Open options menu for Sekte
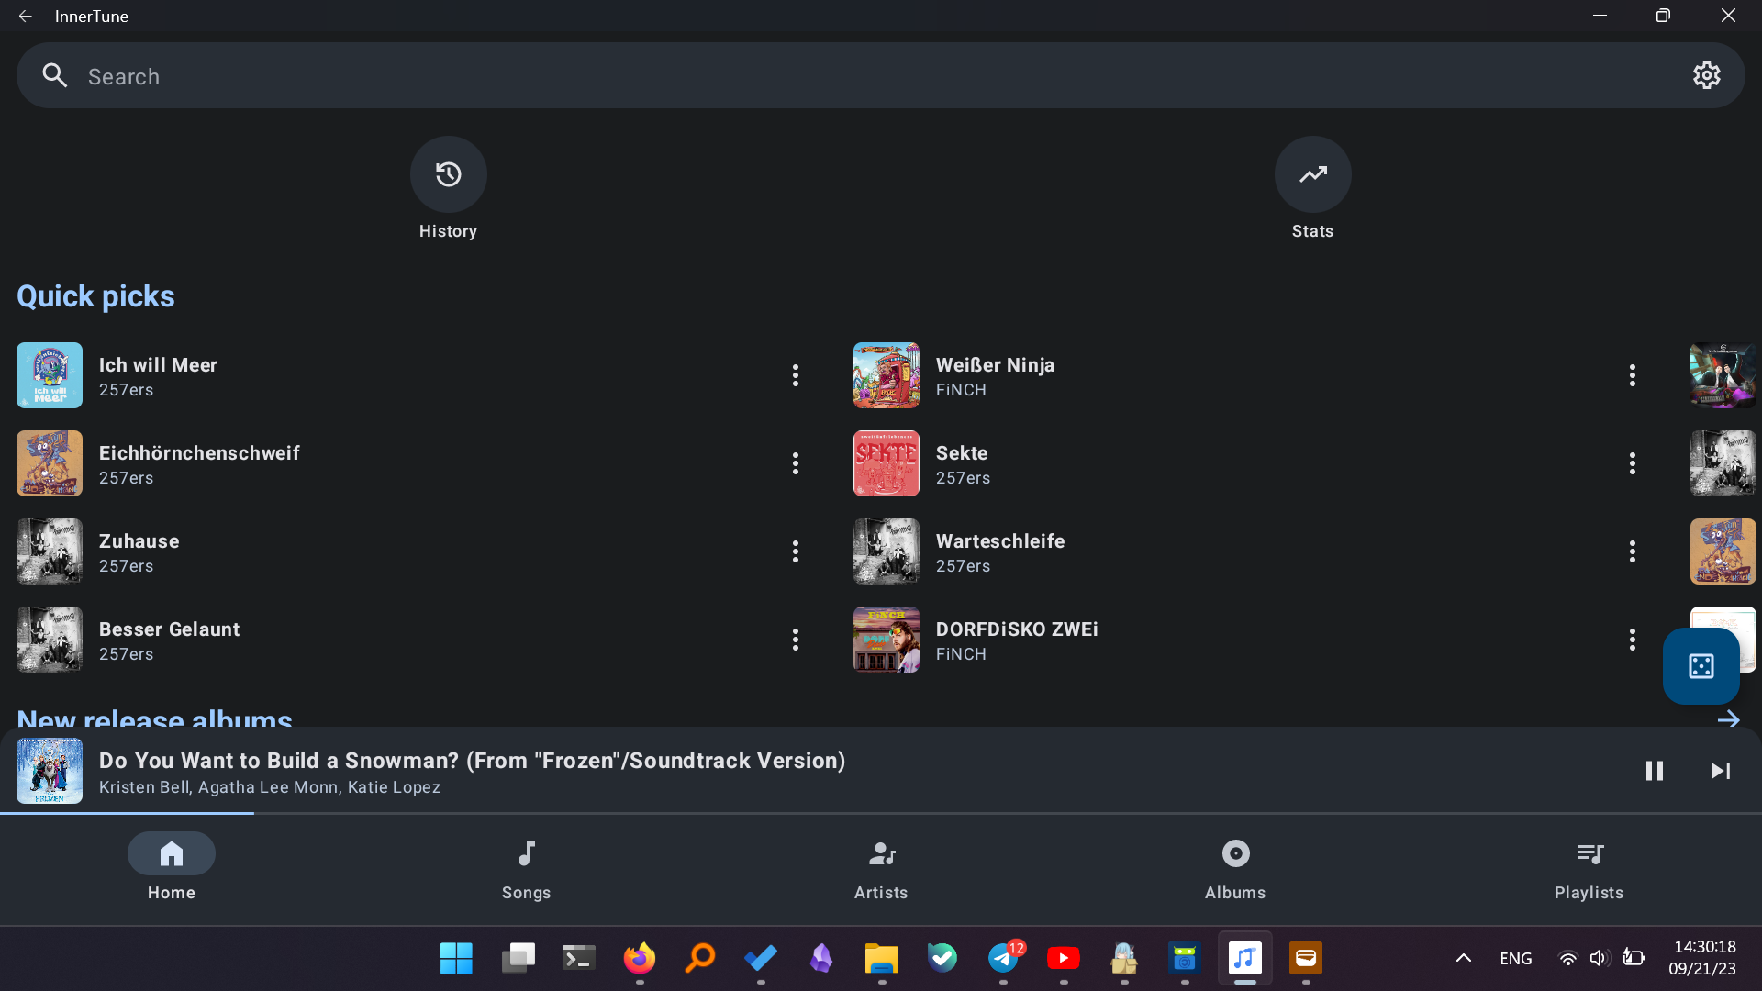This screenshot has width=1762, height=991. click(1633, 463)
